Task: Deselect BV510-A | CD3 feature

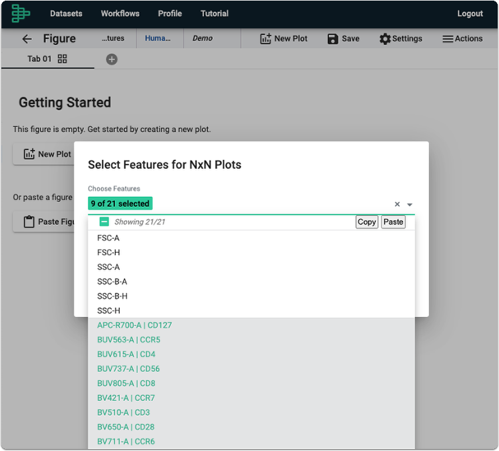Action: 251,412
